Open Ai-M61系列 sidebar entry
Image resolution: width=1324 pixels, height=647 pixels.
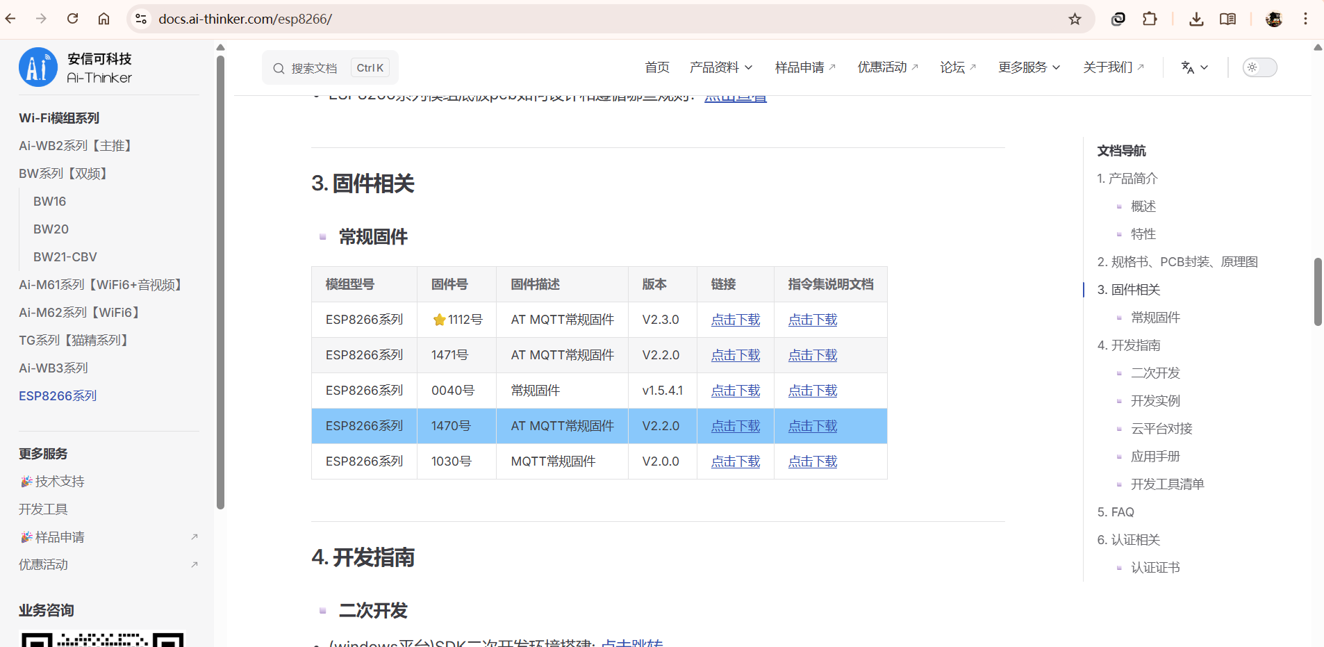point(100,285)
